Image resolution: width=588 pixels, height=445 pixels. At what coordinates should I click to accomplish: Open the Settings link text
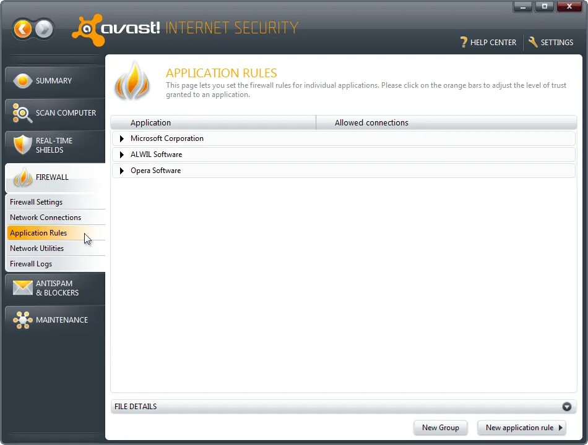pyautogui.click(x=557, y=42)
